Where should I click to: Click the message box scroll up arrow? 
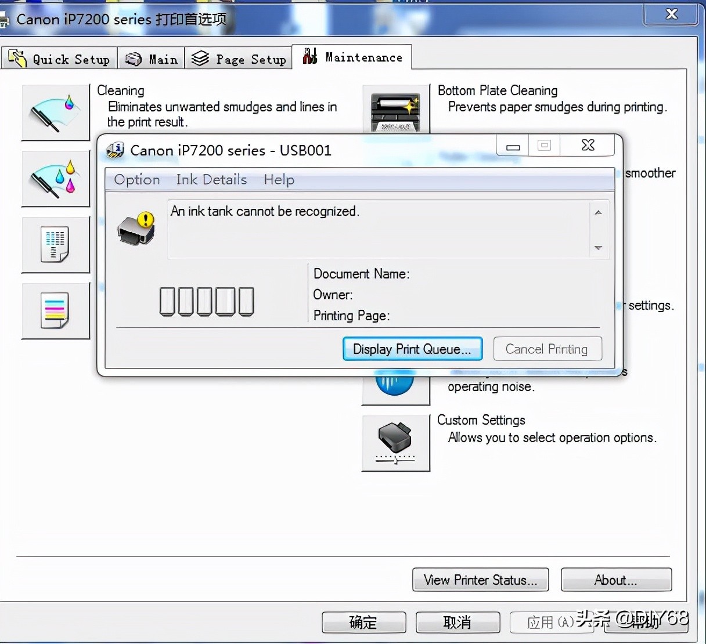click(599, 213)
